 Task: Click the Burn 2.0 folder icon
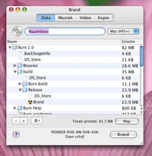click(15, 48)
